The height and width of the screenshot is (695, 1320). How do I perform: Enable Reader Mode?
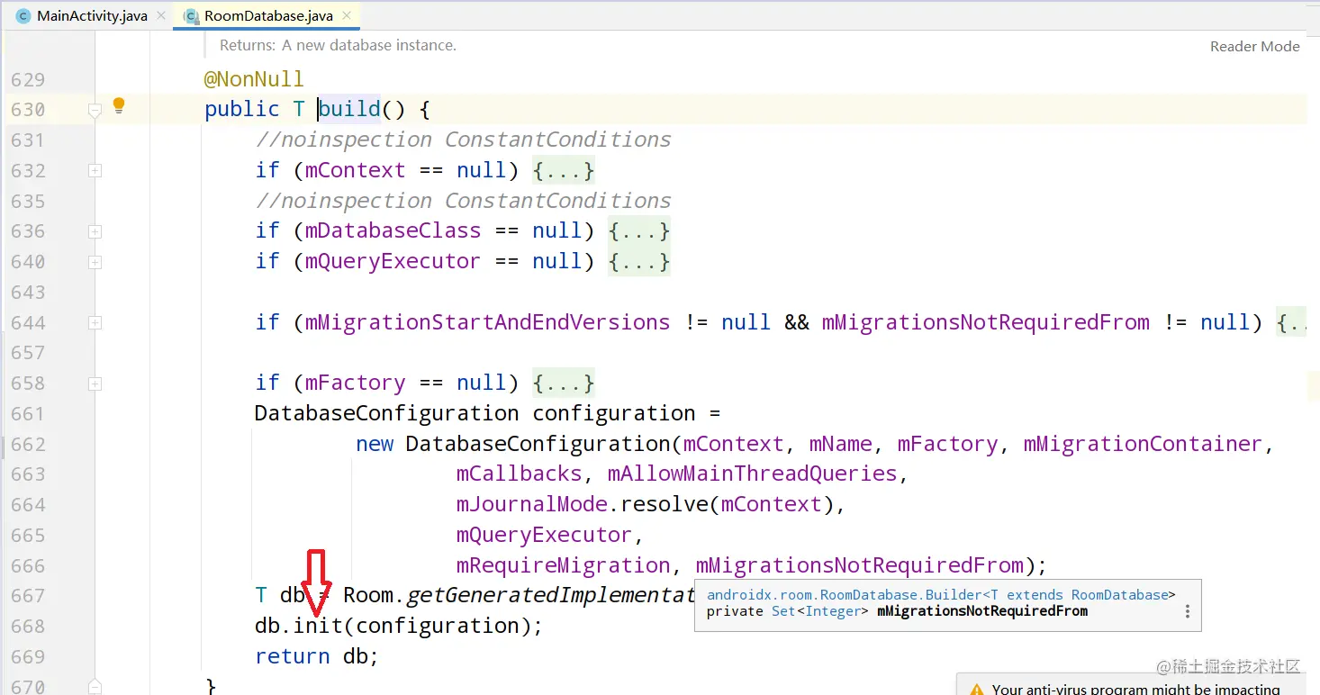click(1254, 46)
